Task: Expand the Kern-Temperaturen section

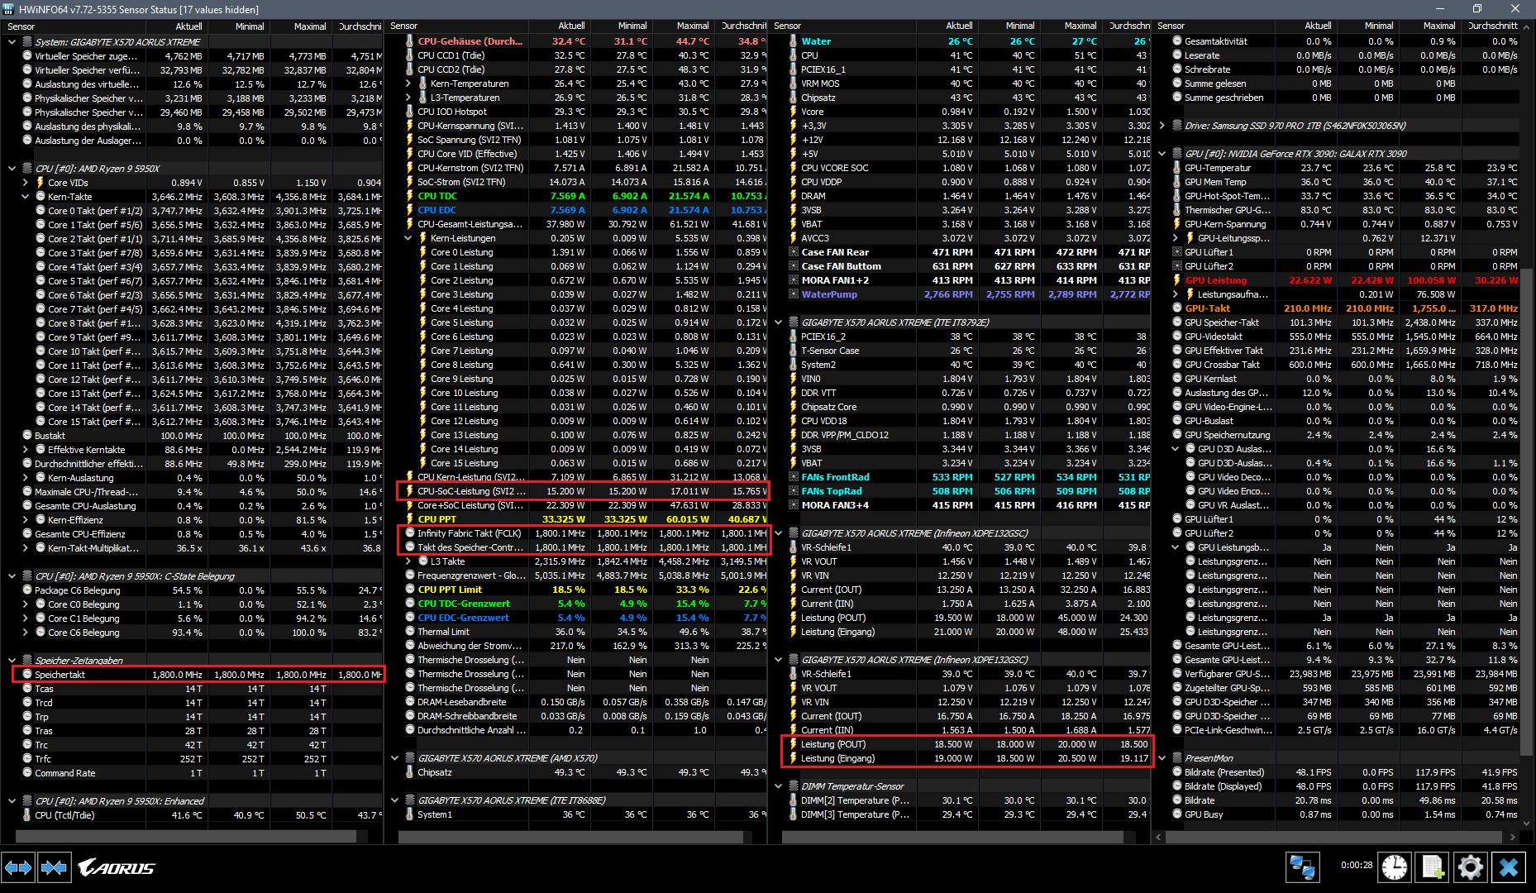Action: pyautogui.click(x=407, y=83)
